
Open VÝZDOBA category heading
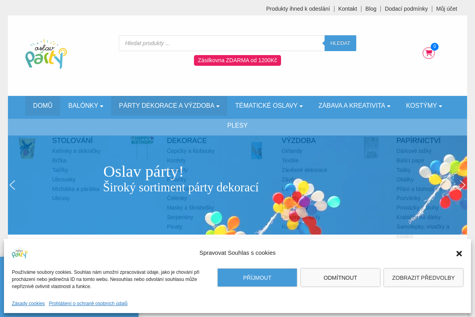[x=299, y=141]
